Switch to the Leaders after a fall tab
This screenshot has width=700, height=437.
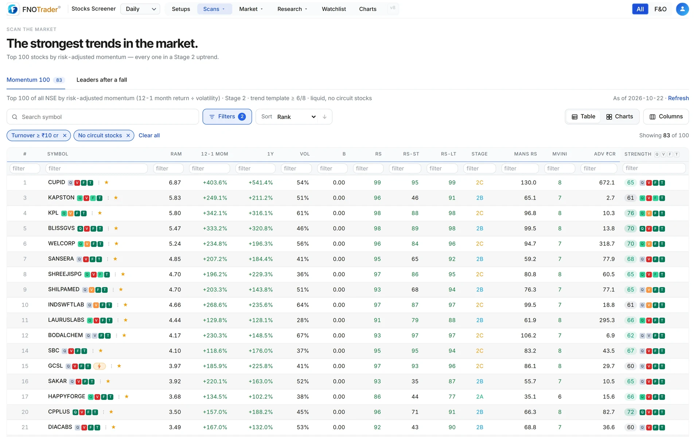(102, 80)
